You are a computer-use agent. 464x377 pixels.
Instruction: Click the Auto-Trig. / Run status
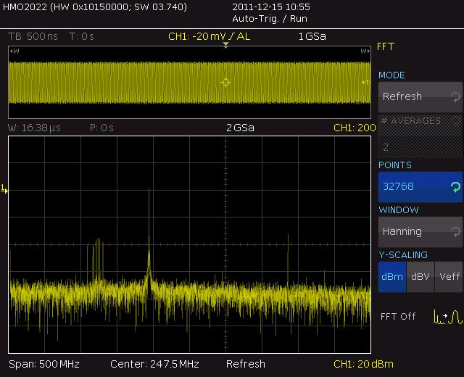click(x=270, y=19)
